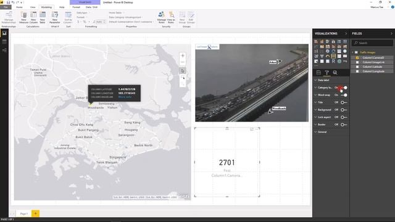Select the R script visual icon
The image size is (395, 222).
pyautogui.click(x=333, y=61)
